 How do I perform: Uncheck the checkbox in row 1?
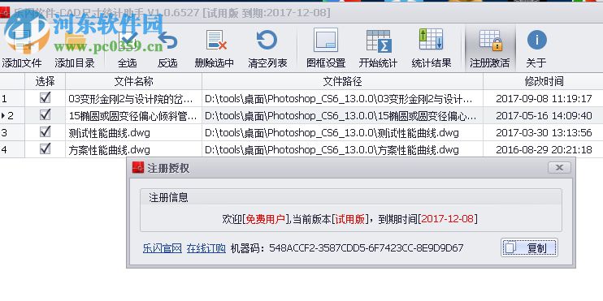[45, 98]
